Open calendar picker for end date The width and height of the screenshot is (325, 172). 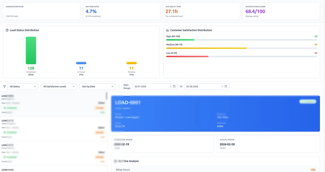coord(226,87)
